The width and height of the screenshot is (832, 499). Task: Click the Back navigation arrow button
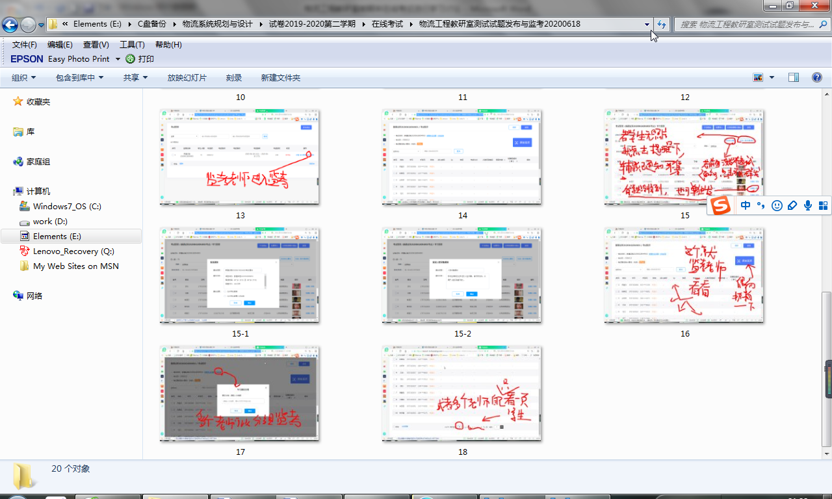(x=10, y=25)
